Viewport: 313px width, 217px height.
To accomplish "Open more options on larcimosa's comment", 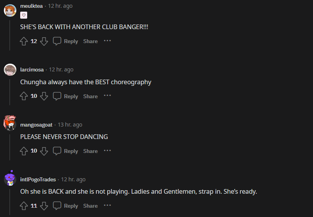I will coord(108,95).
